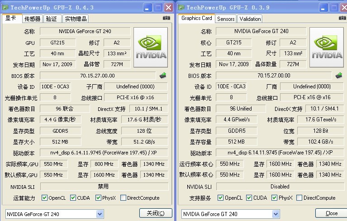
Task: Click PCI-E x16 @ x16 value in GPU-Z 0.3.9
Action: pos(312,97)
